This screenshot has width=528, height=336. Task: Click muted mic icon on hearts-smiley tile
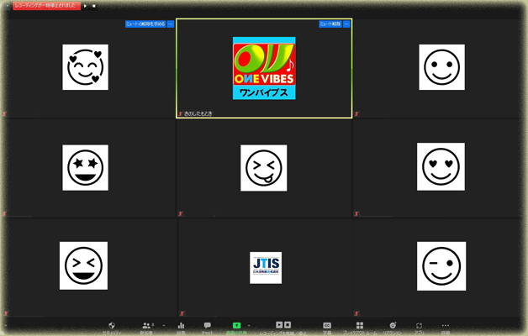(x=5, y=113)
